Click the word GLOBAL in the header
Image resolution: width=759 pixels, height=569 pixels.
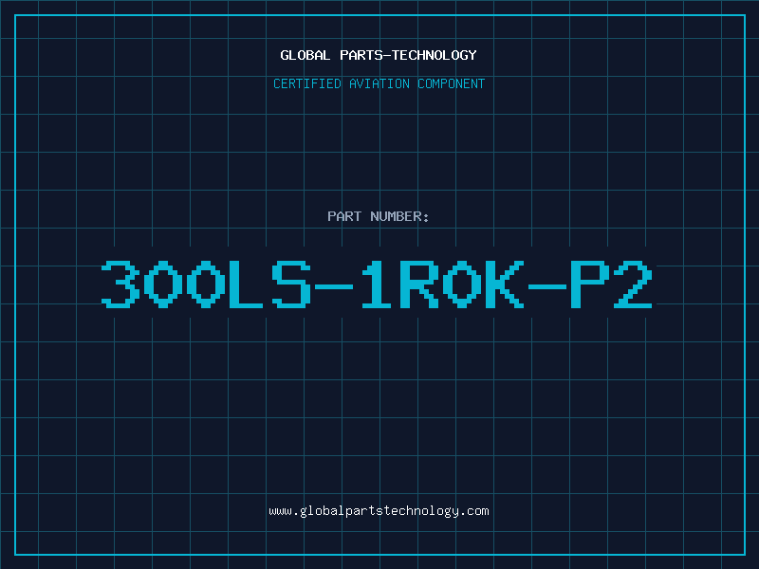click(305, 55)
